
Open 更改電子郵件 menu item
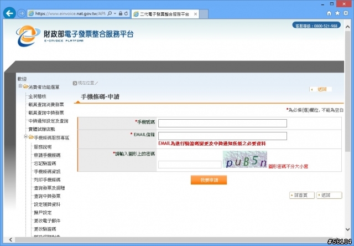(x=47, y=221)
